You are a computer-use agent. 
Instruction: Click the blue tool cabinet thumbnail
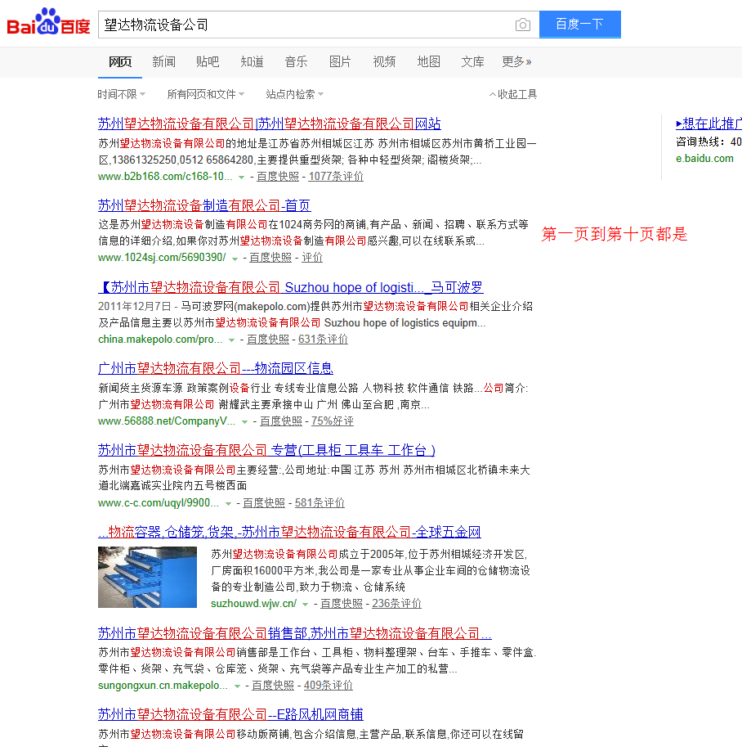pos(148,577)
